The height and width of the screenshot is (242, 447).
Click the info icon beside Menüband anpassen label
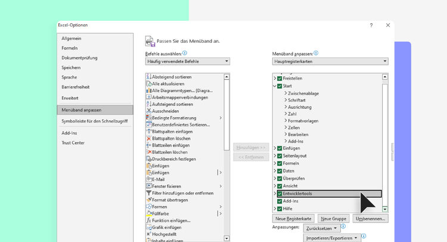coord(316,53)
